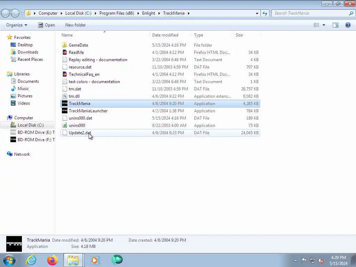Open the address bar history dropdown
This screenshot has height=267, width=356.
coord(257,13)
